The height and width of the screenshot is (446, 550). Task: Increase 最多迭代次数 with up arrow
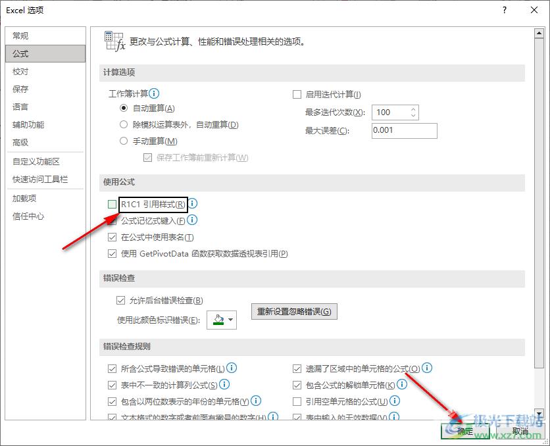(413, 109)
